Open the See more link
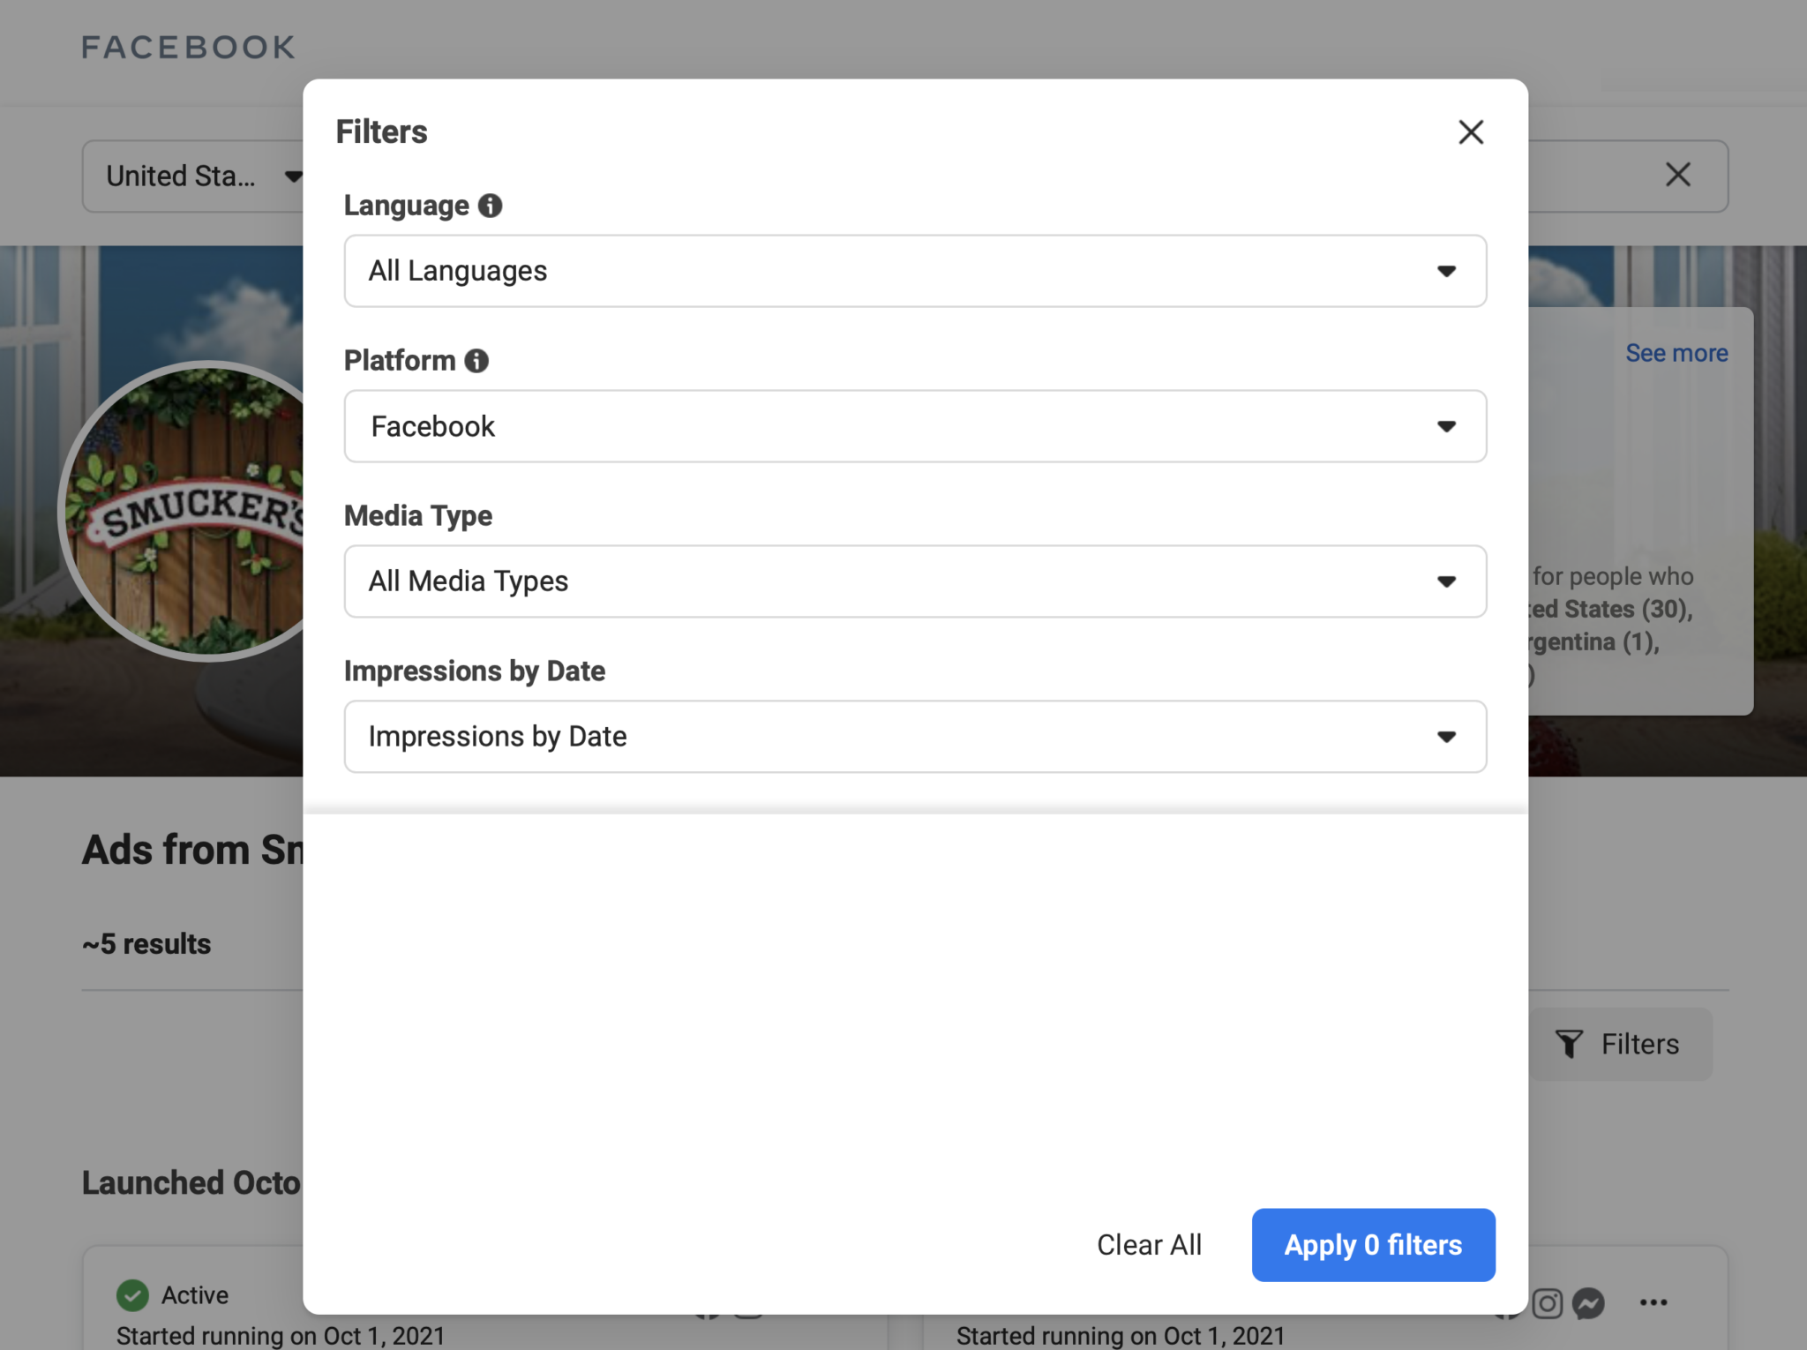The height and width of the screenshot is (1350, 1807). 1676,352
